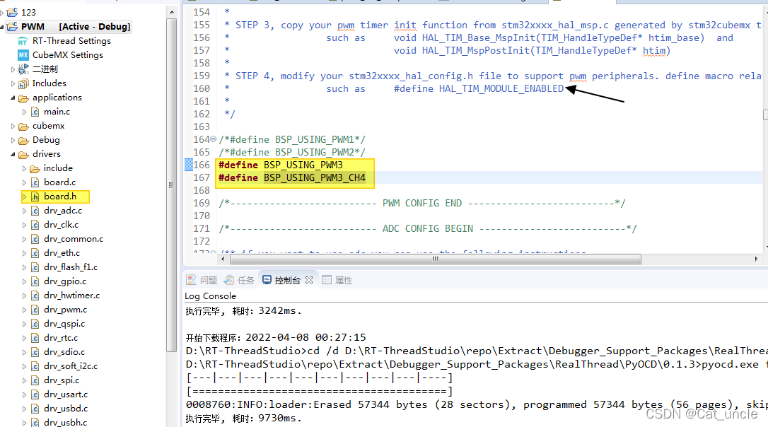The image size is (768, 427).
Task: Click line 165 BSP_USING_PWM2 comment
Action: (x=292, y=152)
